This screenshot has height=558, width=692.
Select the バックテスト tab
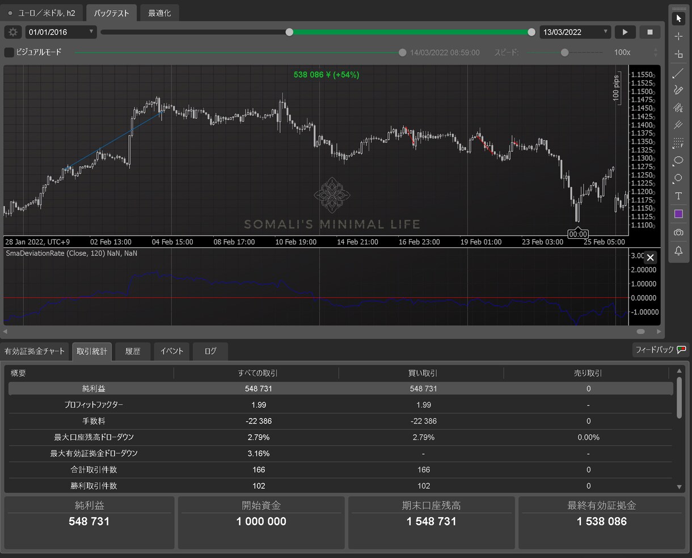pyautogui.click(x=112, y=13)
